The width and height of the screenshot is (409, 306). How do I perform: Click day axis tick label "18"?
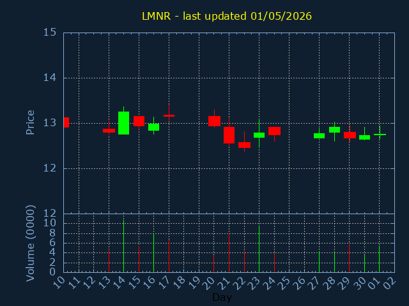pyautogui.click(x=179, y=282)
